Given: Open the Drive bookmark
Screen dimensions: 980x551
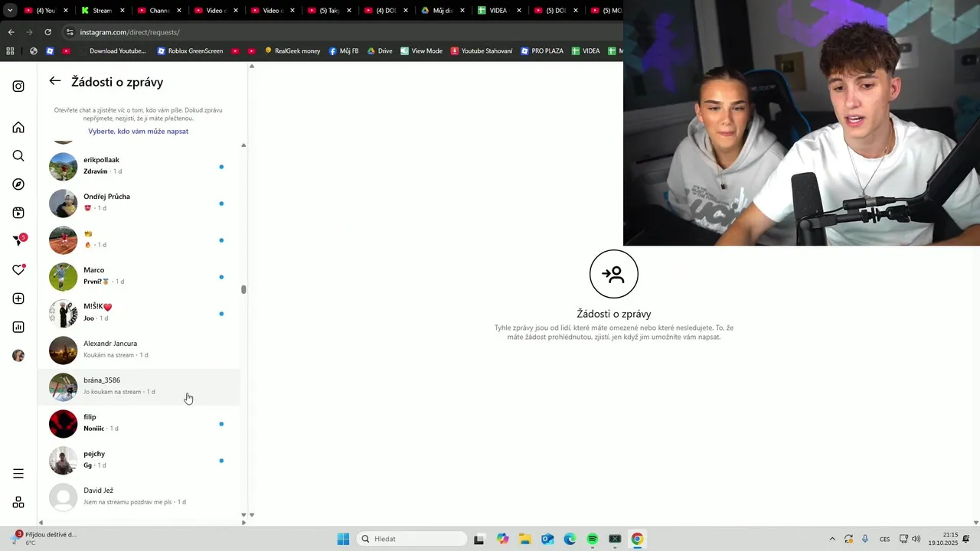Looking at the screenshot, I should (x=380, y=51).
